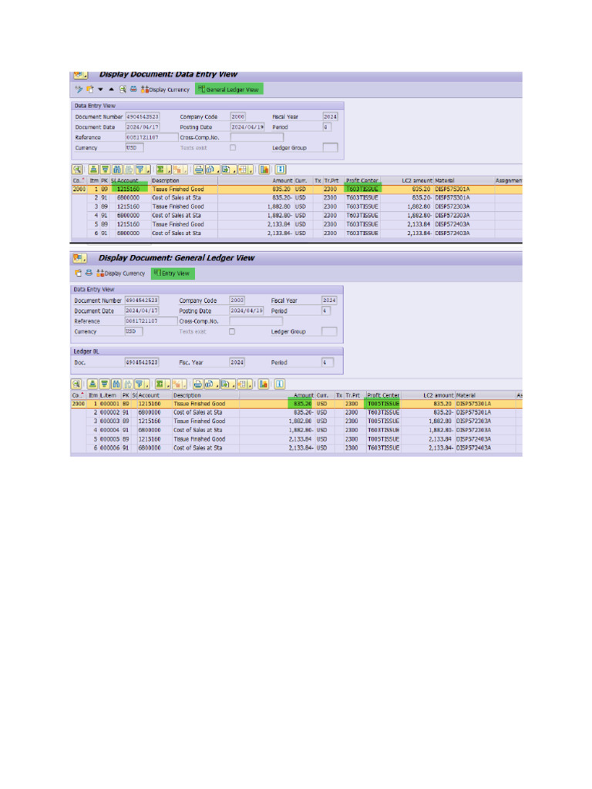Click Sort Ascending icon in General Ledger View grid toolbar
The width and height of the screenshot is (592, 789).
click(x=92, y=384)
